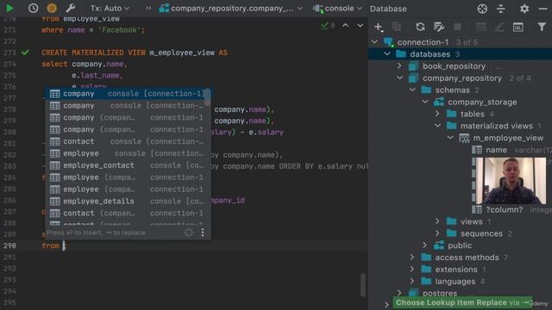552x310 pixels.
Task: Expand the tables folder
Action: click(x=437, y=114)
